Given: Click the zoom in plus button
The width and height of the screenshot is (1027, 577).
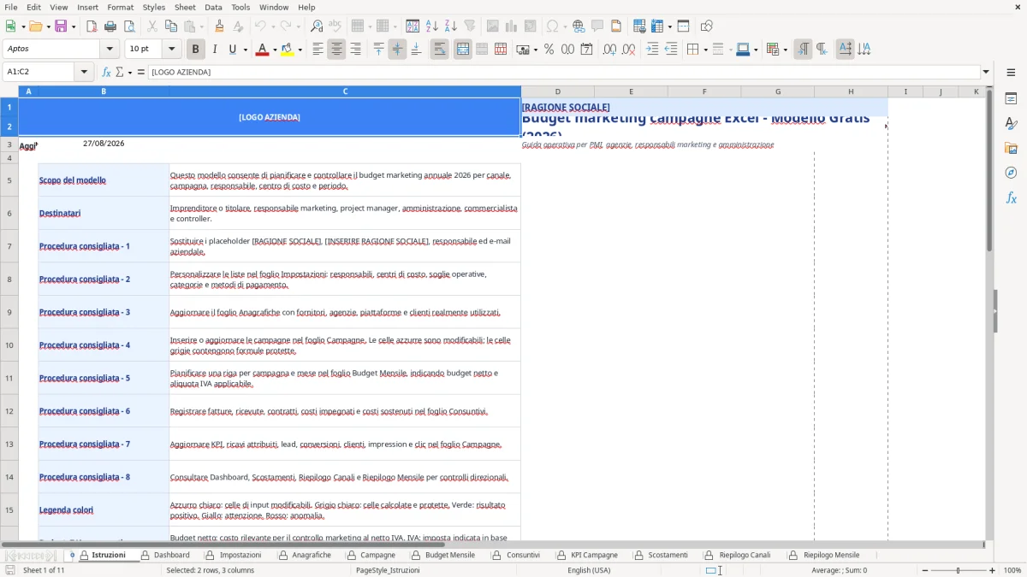Looking at the screenshot, I should point(993,570).
